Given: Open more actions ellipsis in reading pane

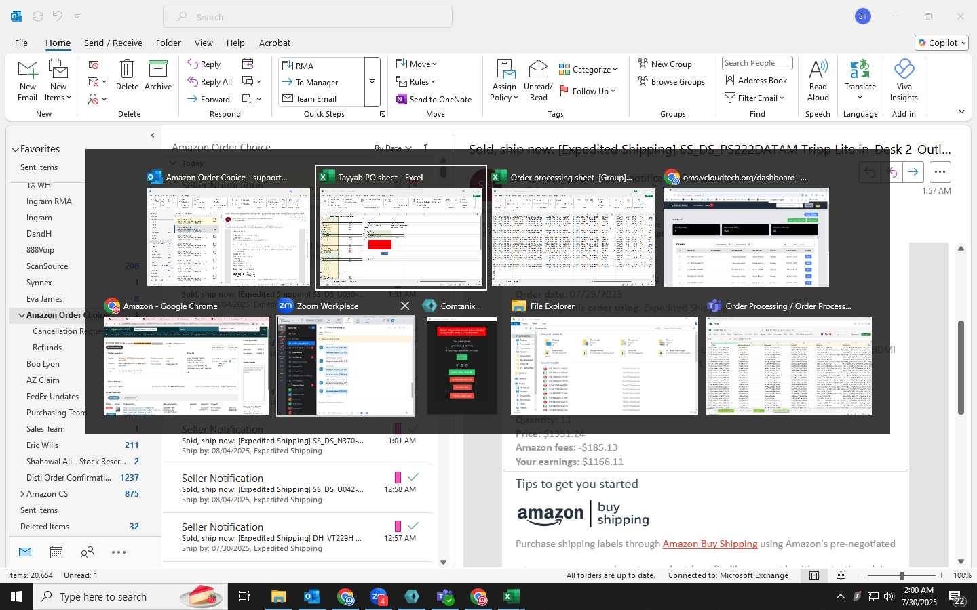Looking at the screenshot, I should tap(940, 172).
